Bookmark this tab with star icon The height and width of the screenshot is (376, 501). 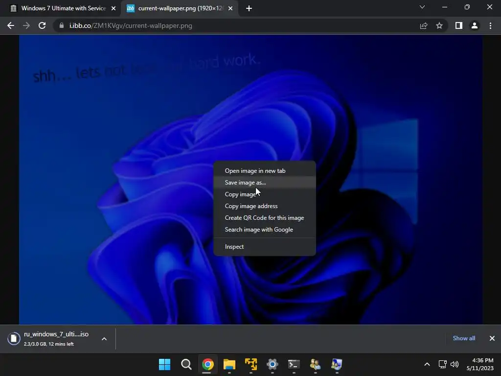tap(439, 25)
